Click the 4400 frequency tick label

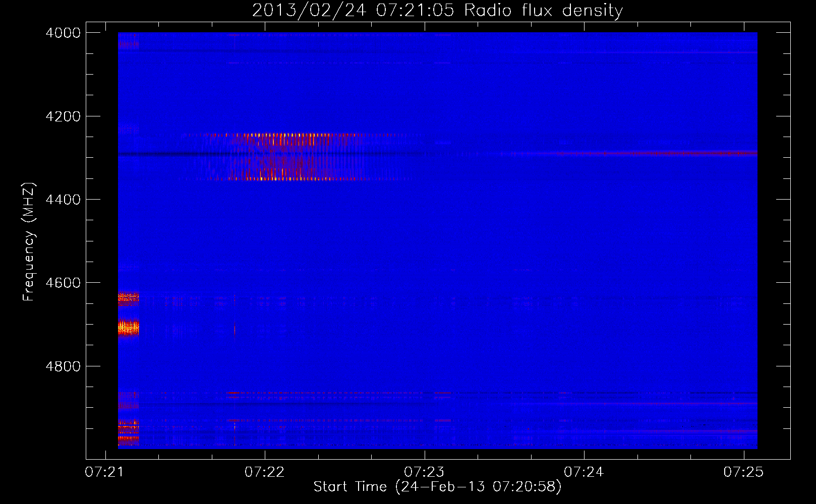63,200
